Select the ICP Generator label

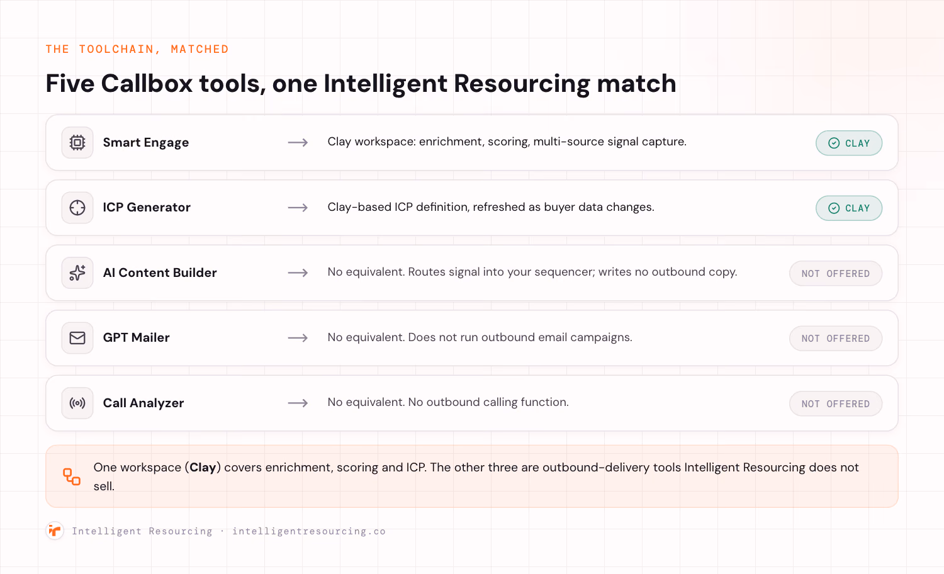[147, 208]
